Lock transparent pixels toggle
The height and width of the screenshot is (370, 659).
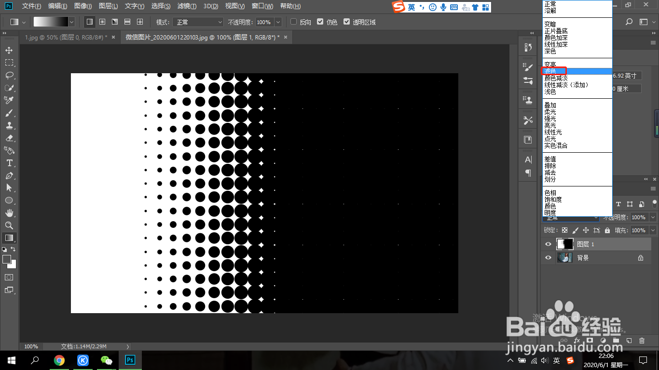[564, 230]
